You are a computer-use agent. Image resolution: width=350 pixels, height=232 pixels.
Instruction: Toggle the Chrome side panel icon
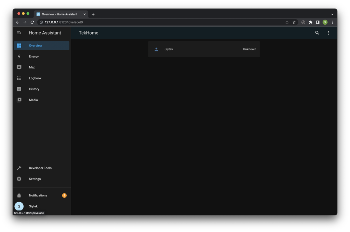tap(318, 22)
